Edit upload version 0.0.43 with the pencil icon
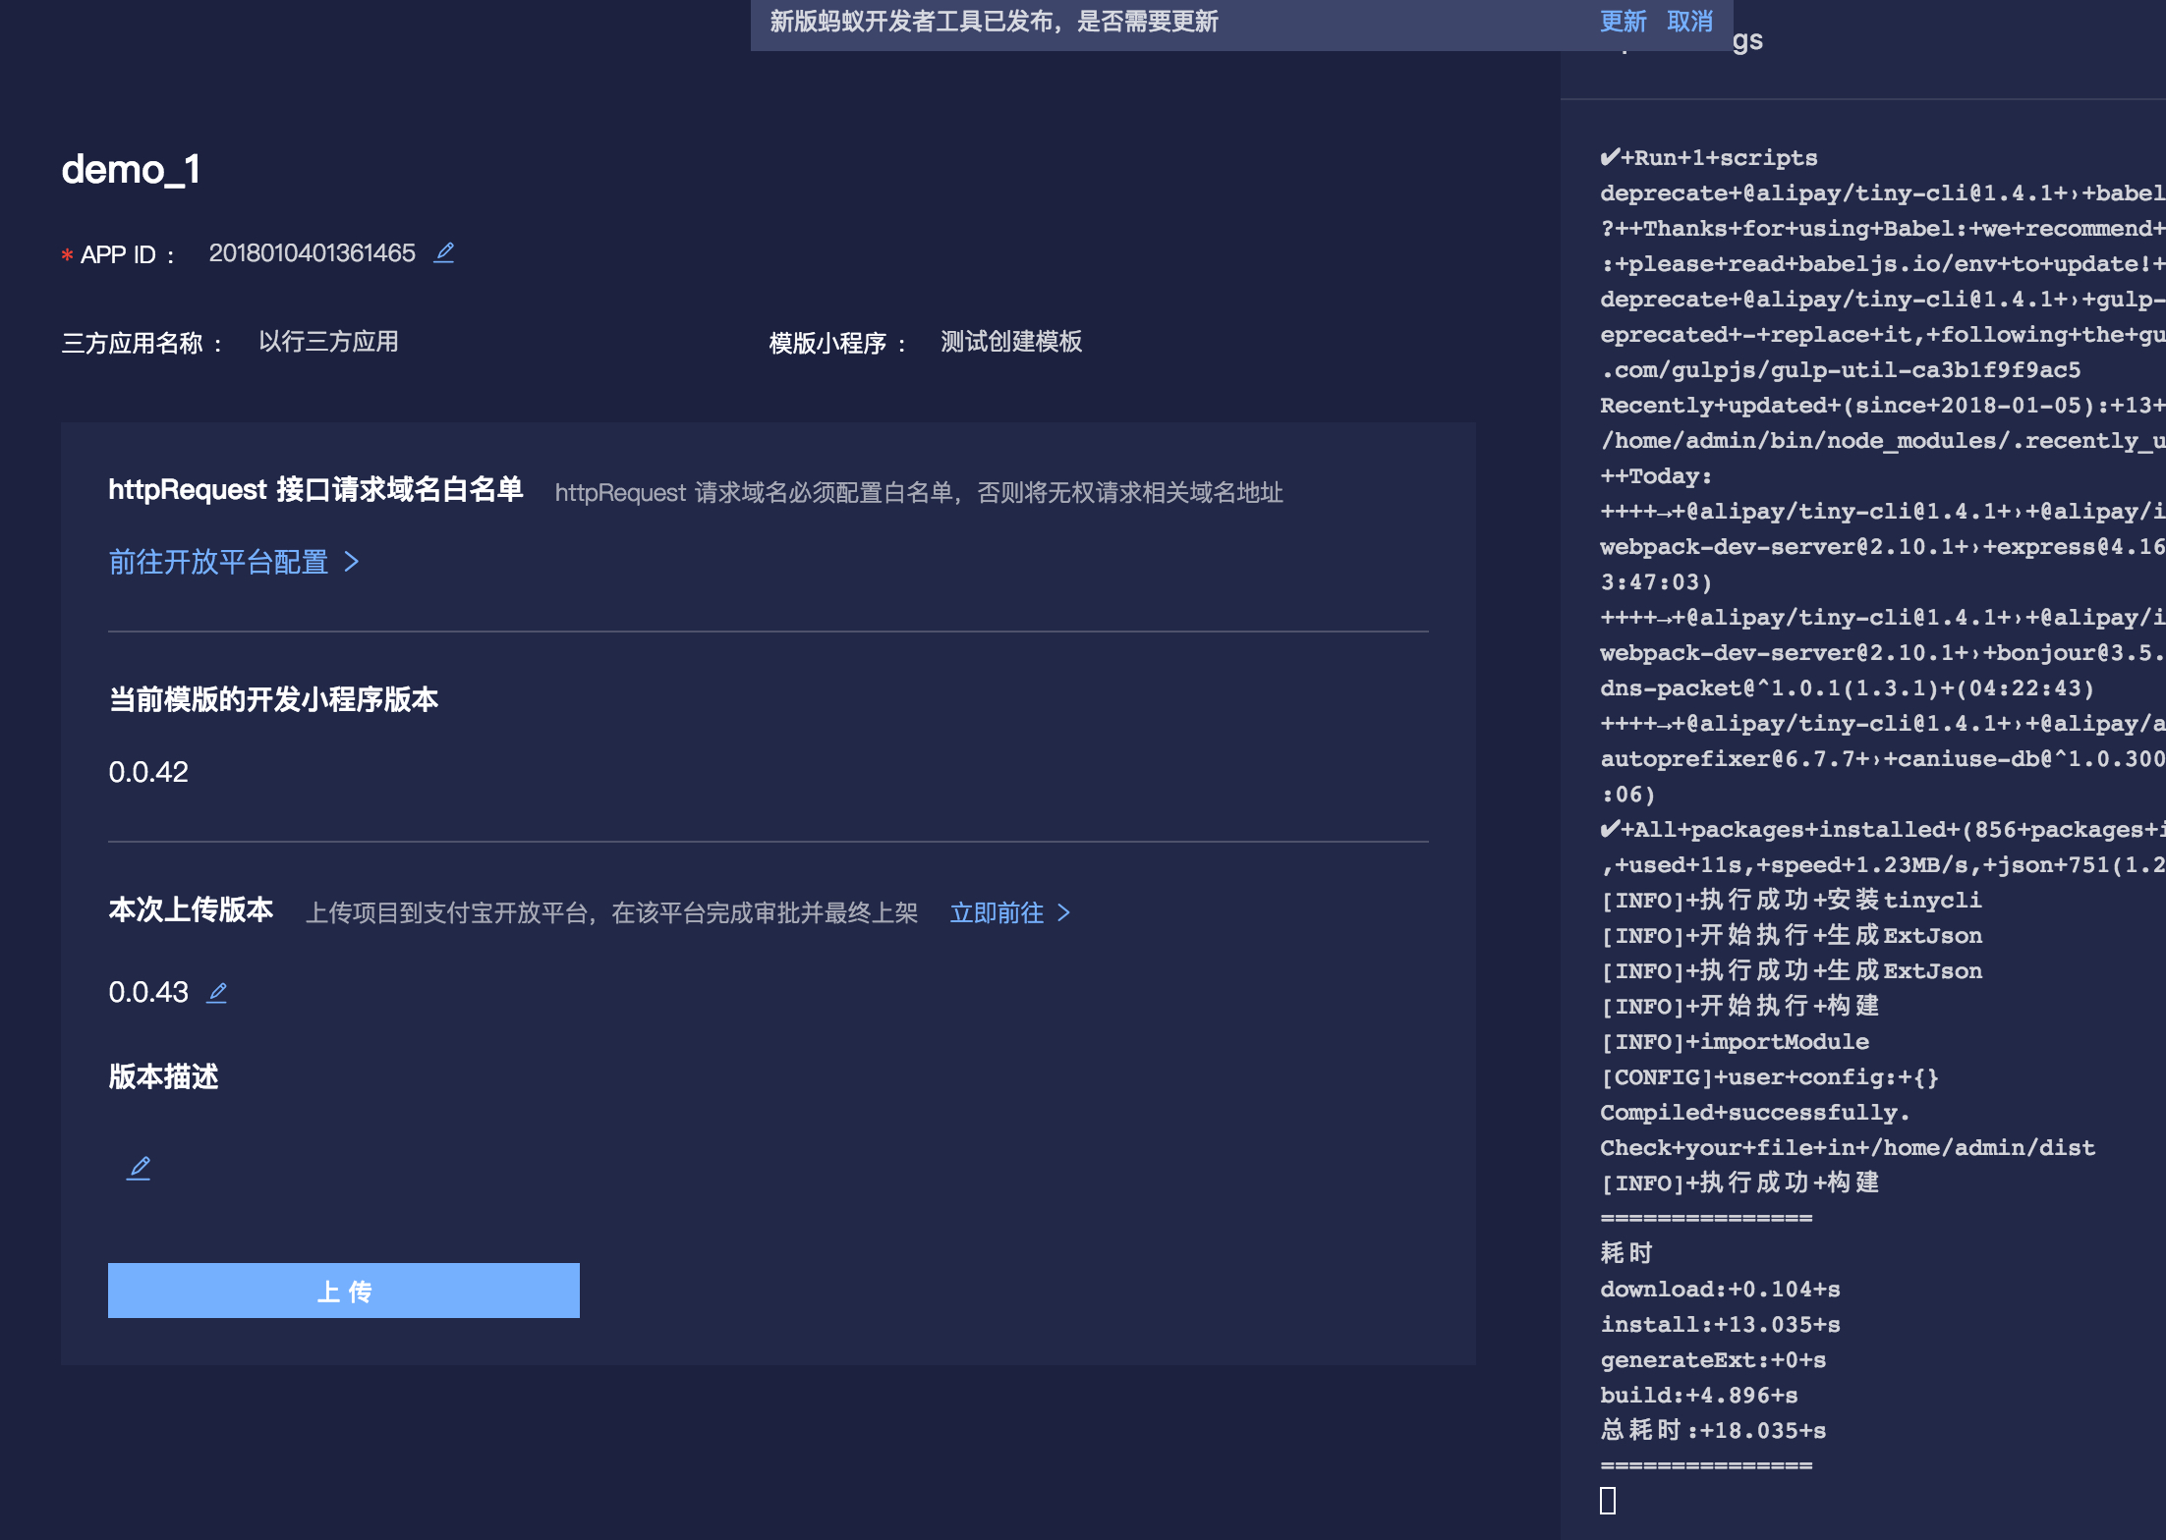 [217, 993]
